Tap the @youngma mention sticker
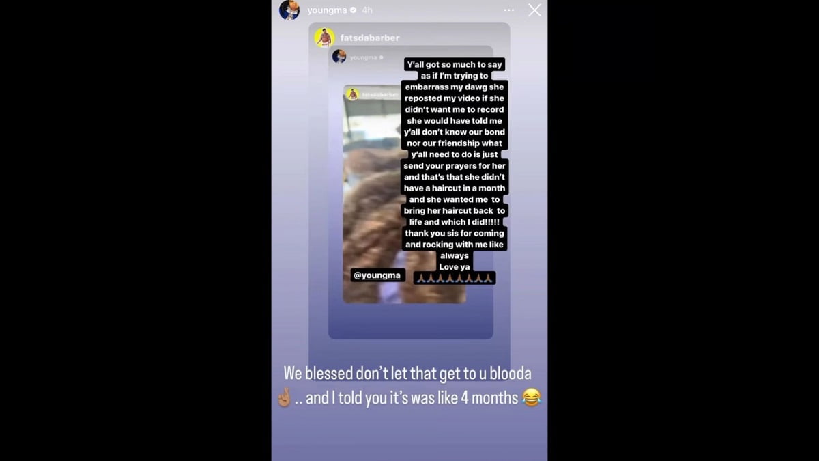Viewport: 819px width, 461px height. (x=377, y=275)
